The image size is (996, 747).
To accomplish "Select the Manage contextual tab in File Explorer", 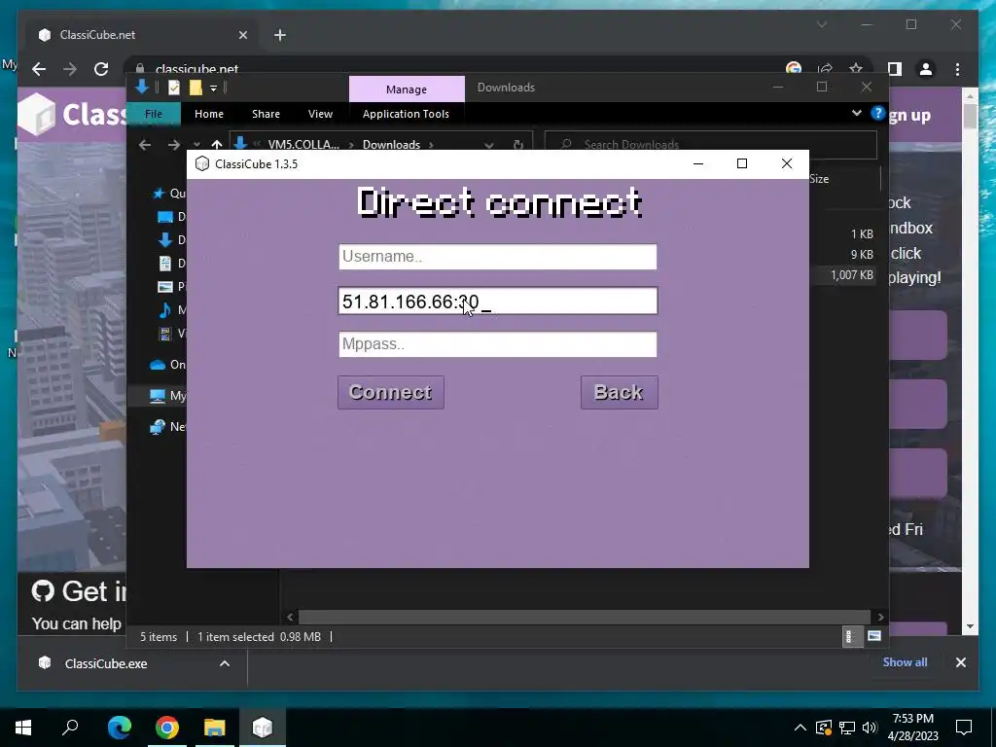I will tap(407, 89).
